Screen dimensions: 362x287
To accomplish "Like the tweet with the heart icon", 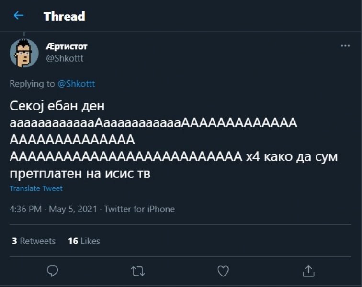I will click(x=223, y=271).
